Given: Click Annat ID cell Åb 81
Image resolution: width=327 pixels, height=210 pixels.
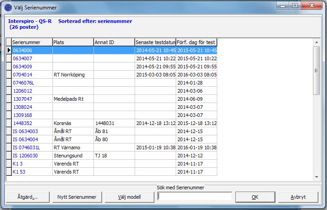Looking at the screenshot, I should click(114, 131).
